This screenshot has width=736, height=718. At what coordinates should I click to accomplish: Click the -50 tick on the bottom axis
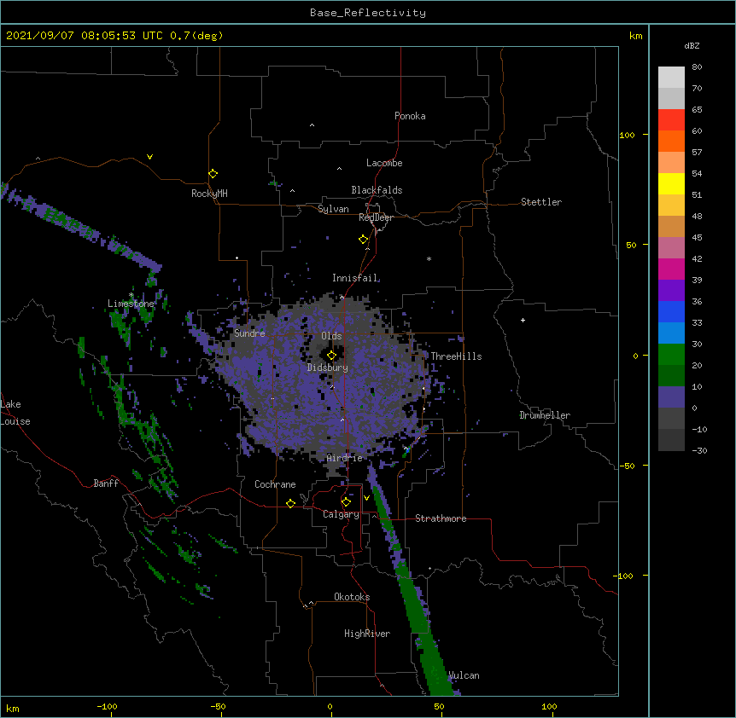point(218,706)
